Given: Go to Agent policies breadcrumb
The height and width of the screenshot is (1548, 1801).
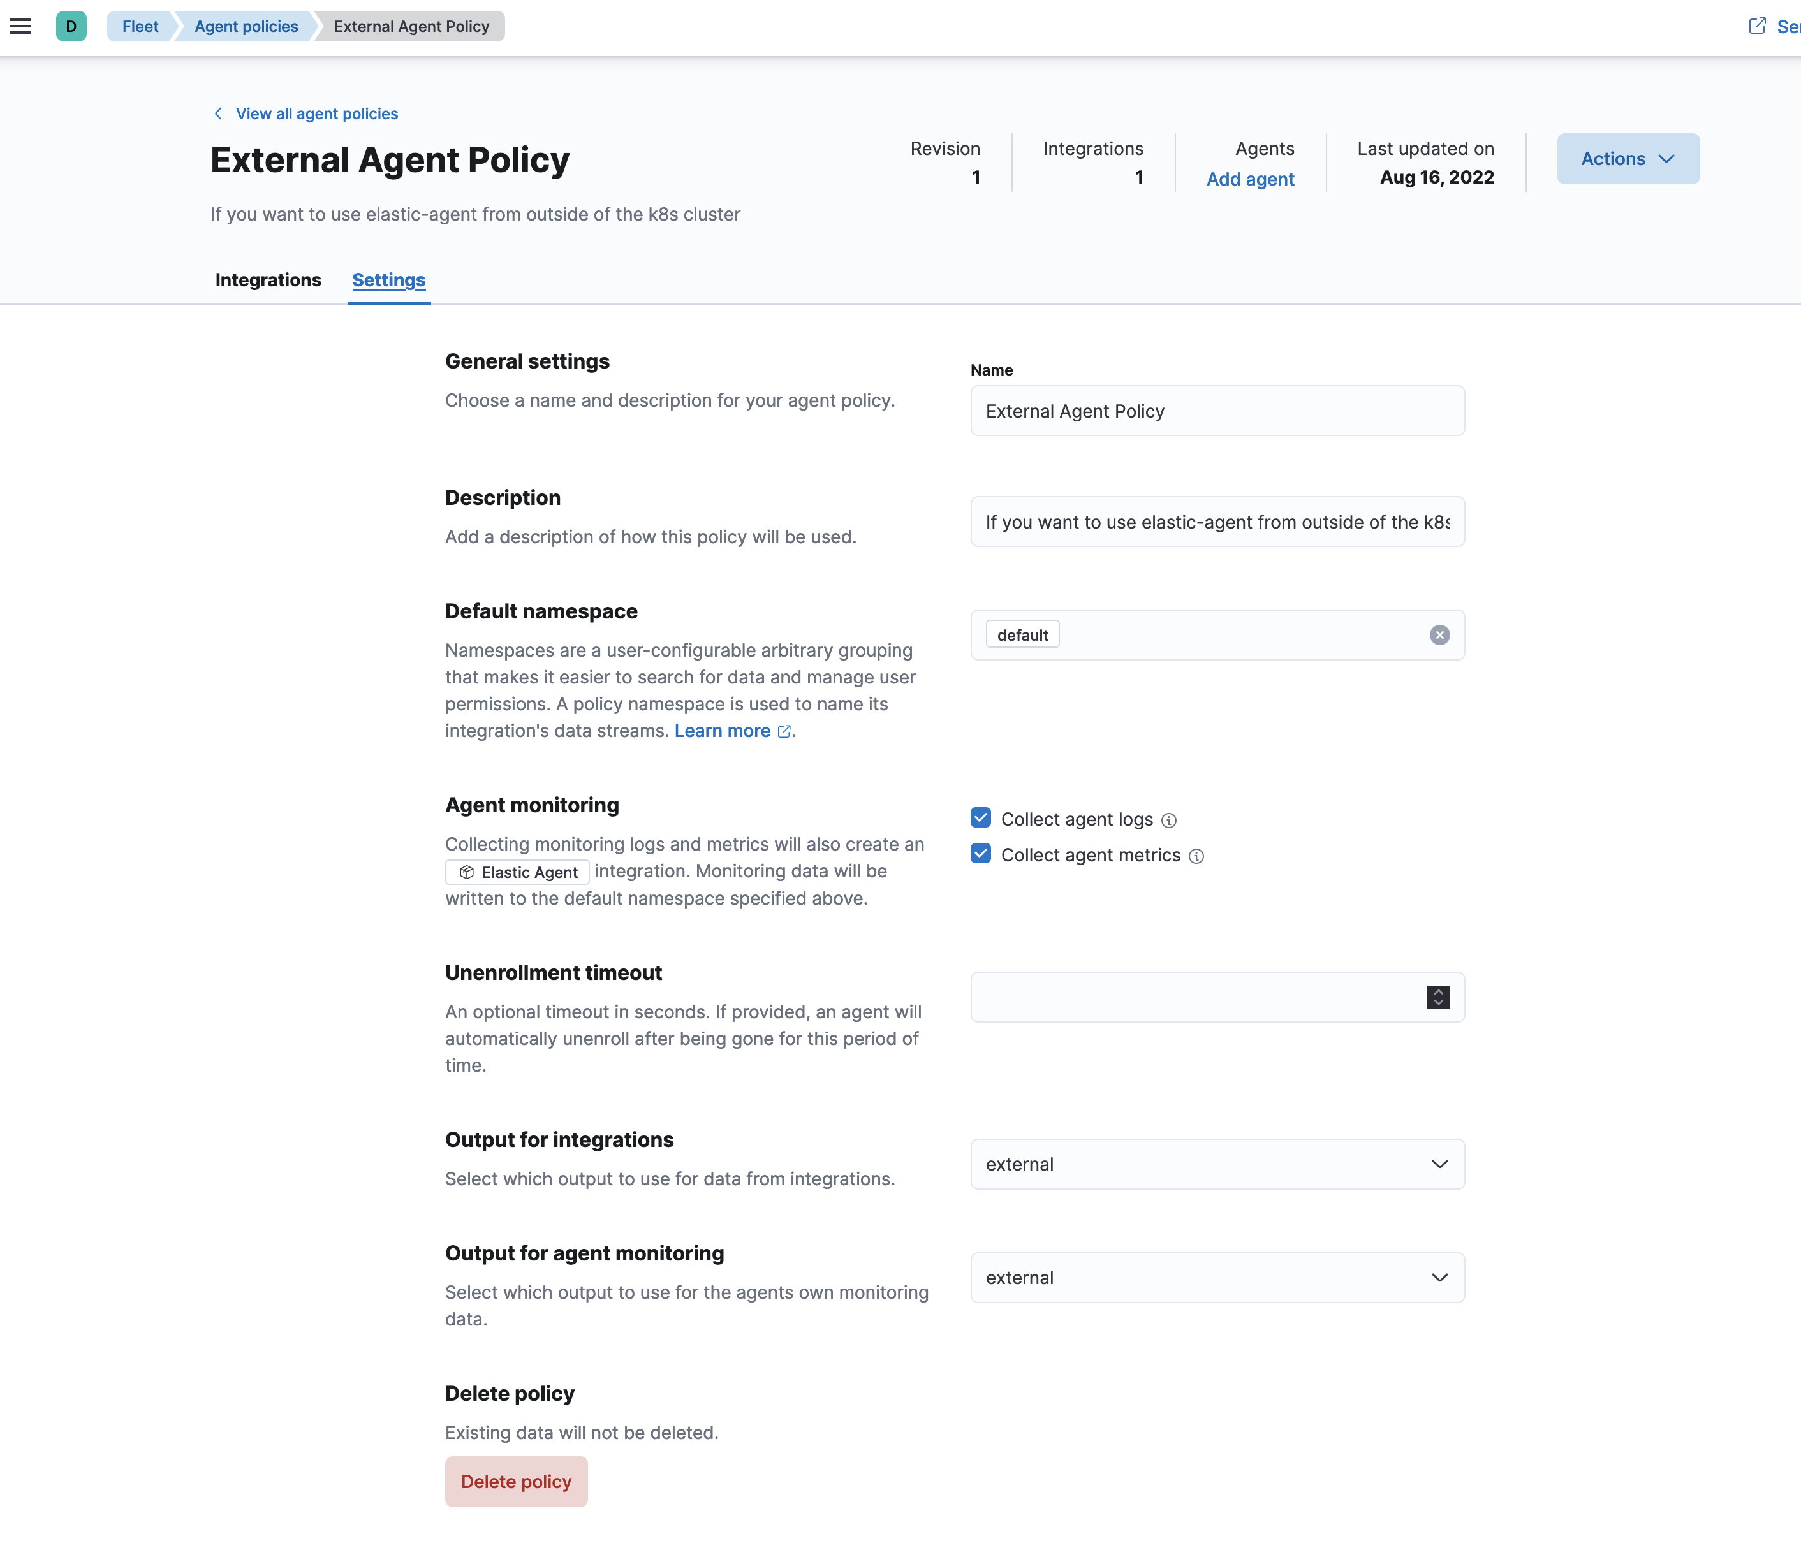Looking at the screenshot, I should click(246, 26).
